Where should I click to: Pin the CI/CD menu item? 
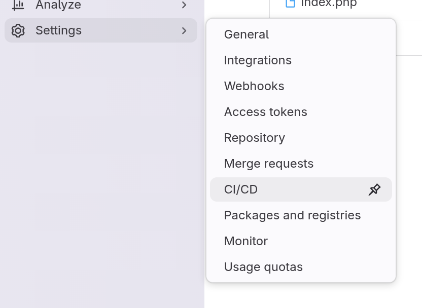click(374, 189)
